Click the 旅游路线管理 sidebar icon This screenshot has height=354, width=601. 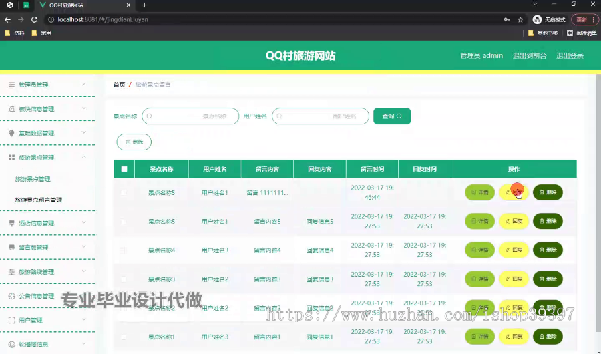coord(11,272)
